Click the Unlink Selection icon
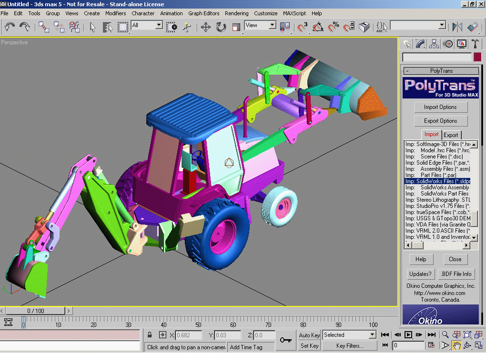Image resolution: width=486 pixels, height=353 pixels. pos(59,27)
